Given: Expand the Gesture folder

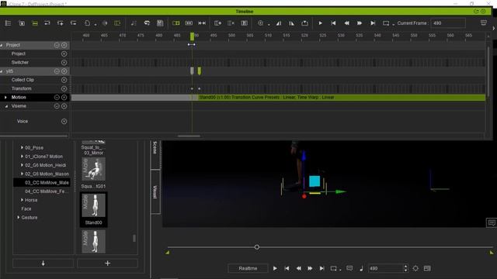Looking at the screenshot, I should pyautogui.click(x=19, y=217).
